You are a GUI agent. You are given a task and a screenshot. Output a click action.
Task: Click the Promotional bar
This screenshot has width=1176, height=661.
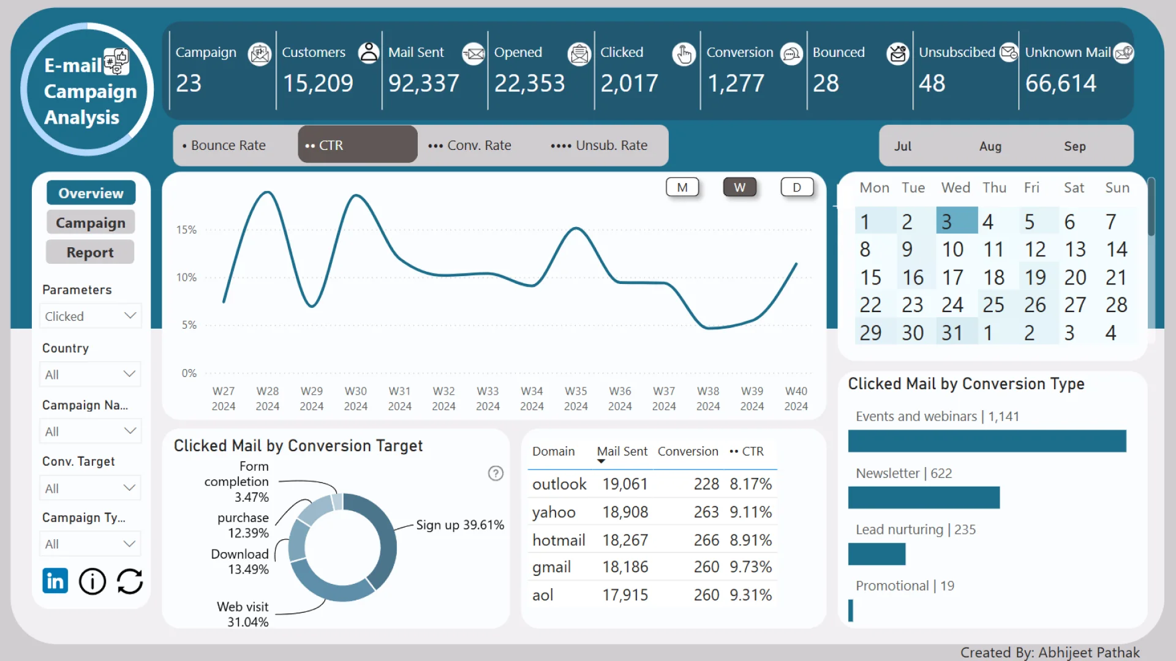(x=851, y=611)
